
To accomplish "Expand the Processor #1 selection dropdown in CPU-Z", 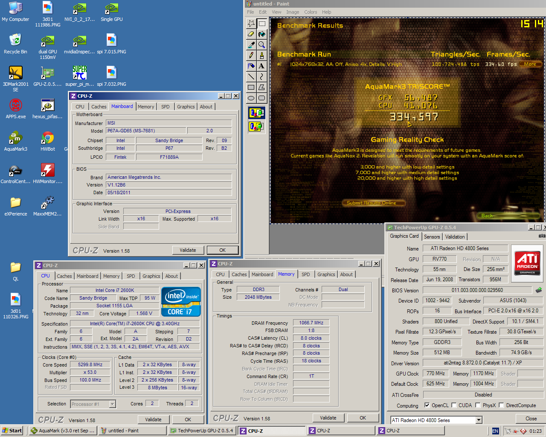I will click(113, 404).
